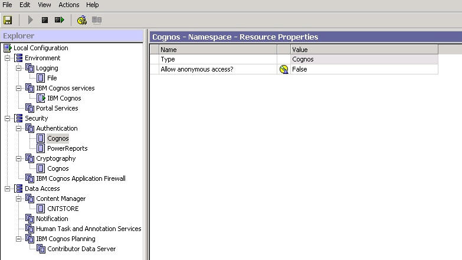Collapse the Logging tree node

(18, 68)
